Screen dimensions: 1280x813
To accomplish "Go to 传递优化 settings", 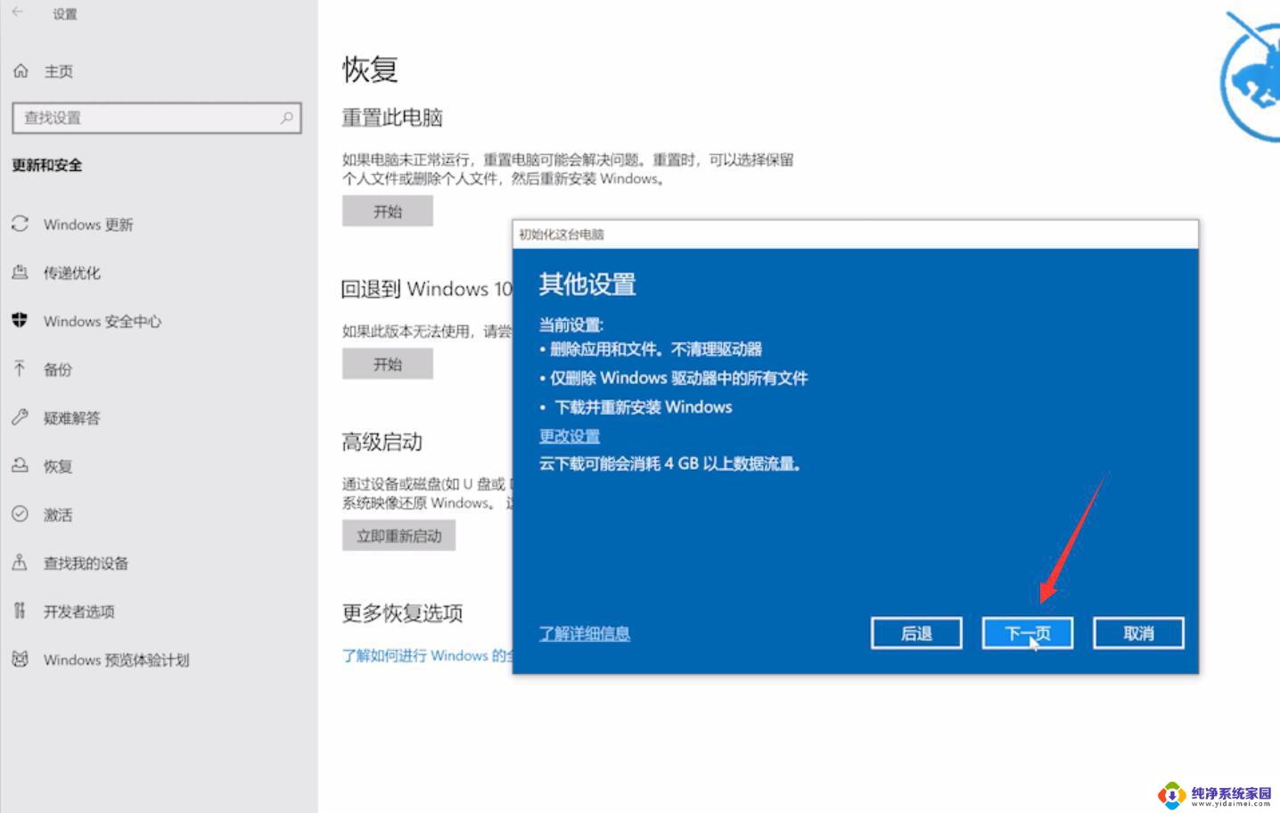I will point(72,273).
